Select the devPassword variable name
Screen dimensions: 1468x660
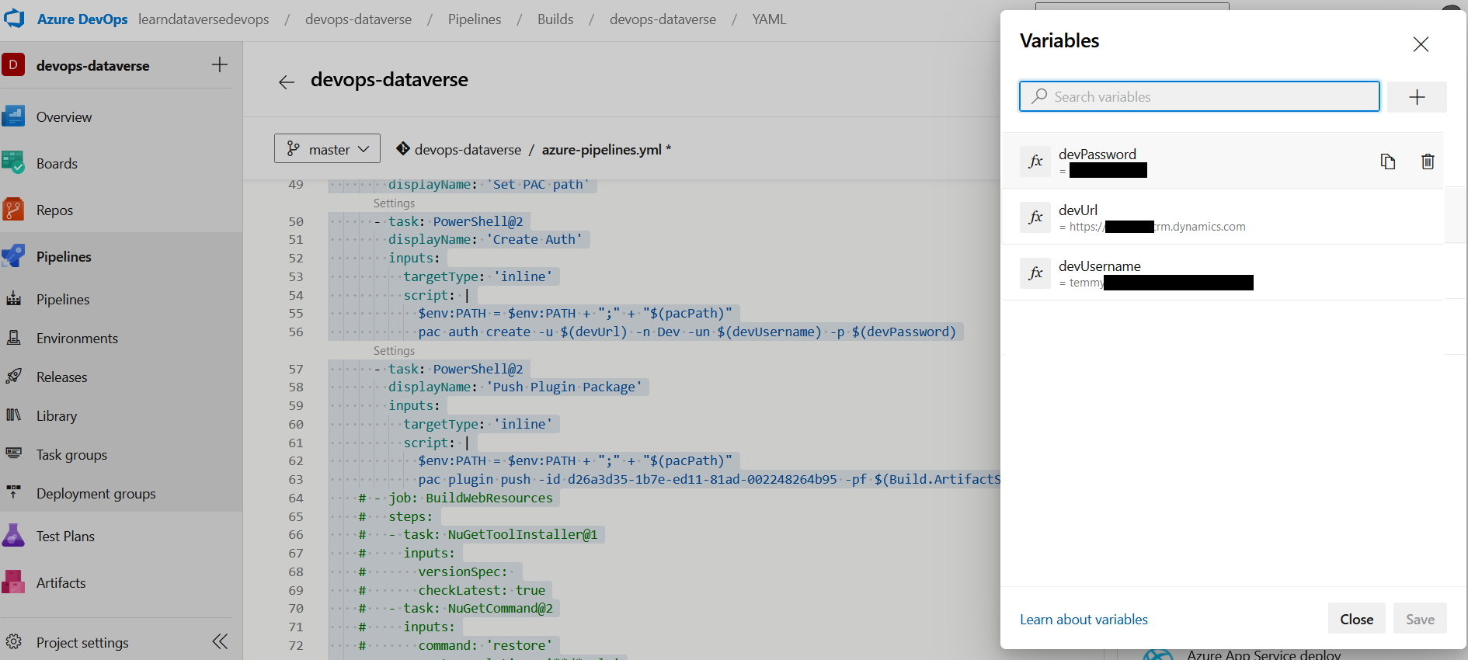click(x=1098, y=154)
